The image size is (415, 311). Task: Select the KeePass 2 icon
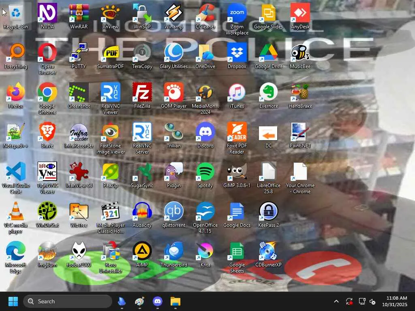click(268, 215)
